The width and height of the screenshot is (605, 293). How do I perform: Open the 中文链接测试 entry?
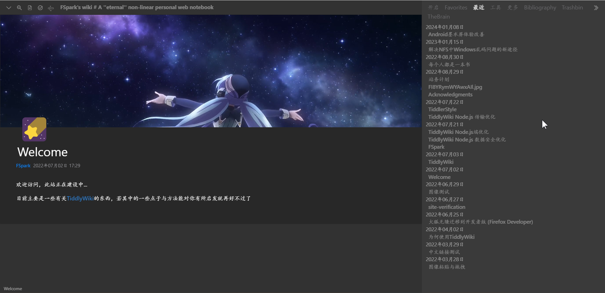tap(444, 252)
